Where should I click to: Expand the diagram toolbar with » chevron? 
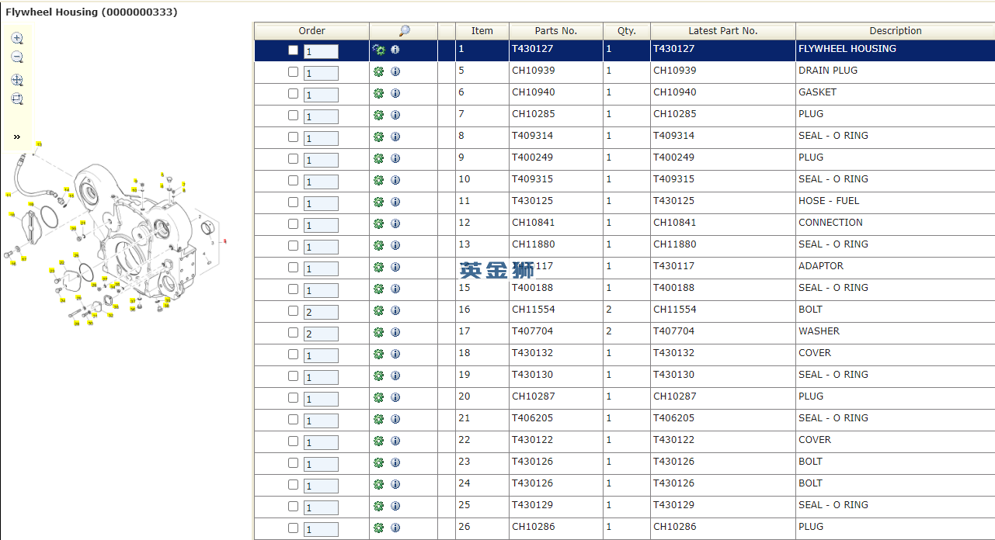[17, 137]
